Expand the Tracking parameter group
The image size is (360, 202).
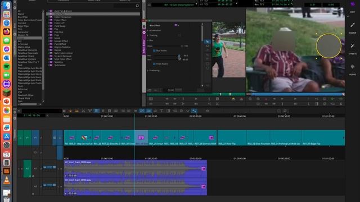pyautogui.click(x=148, y=35)
